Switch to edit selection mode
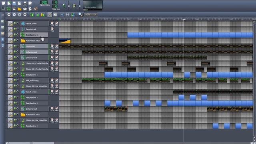 [x=55, y=14]
